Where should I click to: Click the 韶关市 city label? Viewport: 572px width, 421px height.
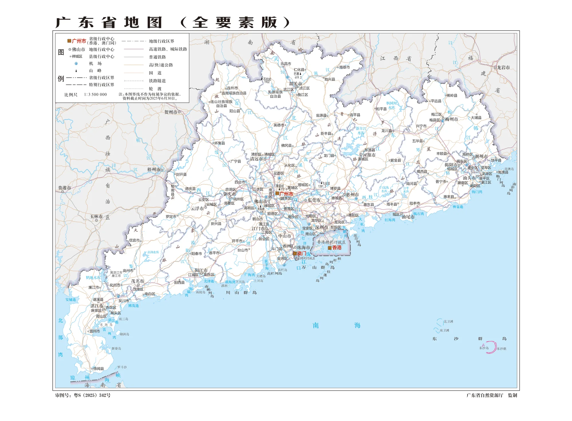click(x=296, y=84)
